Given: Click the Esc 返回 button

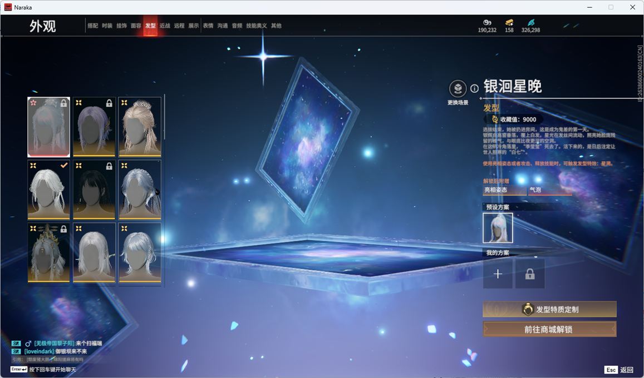Looking at the screenshot, I should (619, 370).
